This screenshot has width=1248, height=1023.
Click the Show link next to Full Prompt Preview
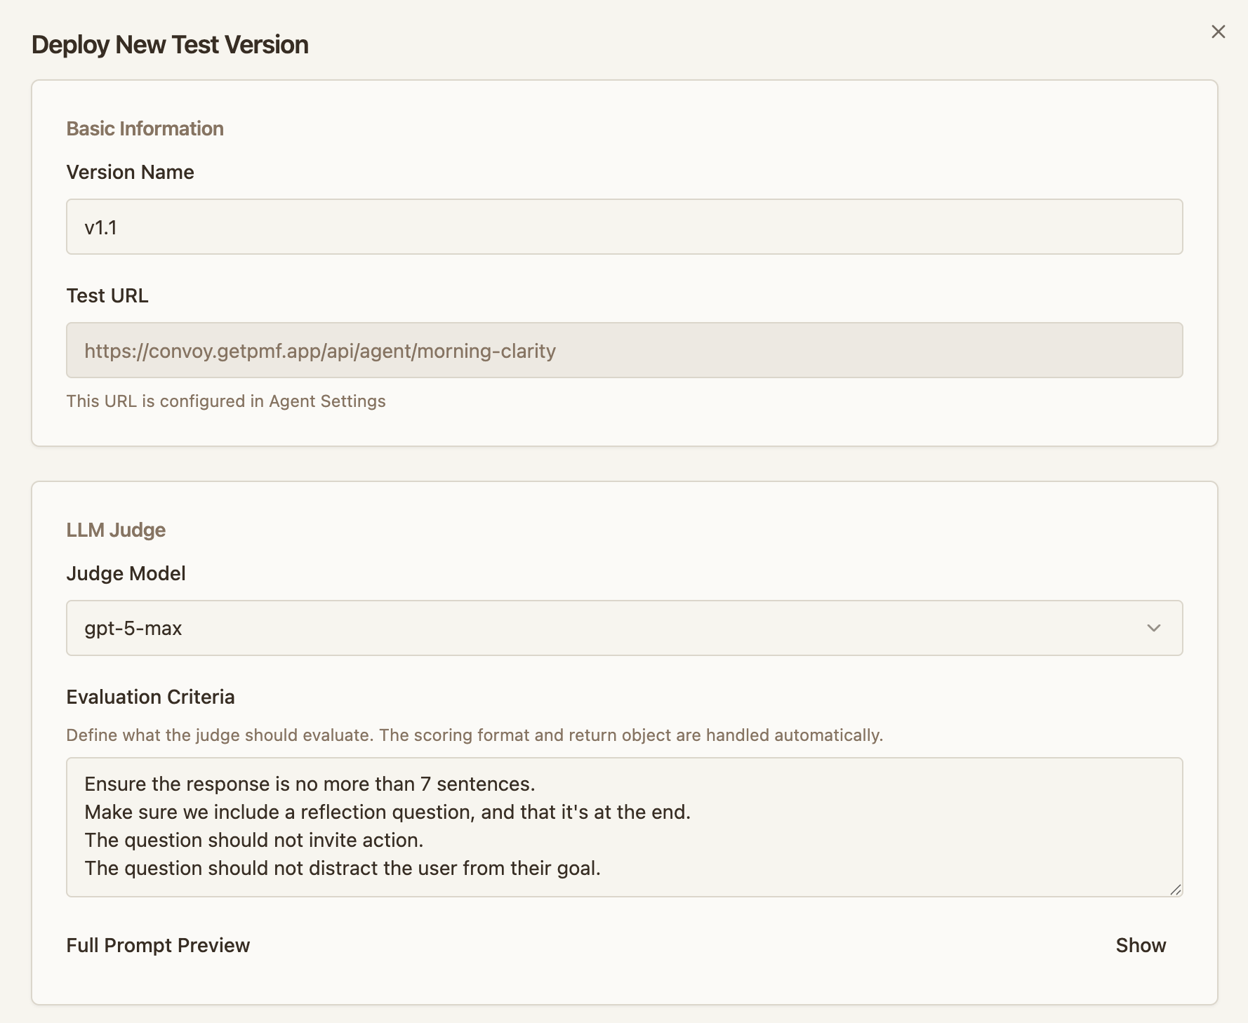(1141, 945)
